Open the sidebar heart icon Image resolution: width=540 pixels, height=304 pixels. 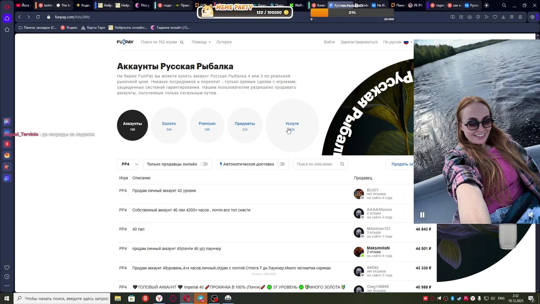tap(7, 267)
